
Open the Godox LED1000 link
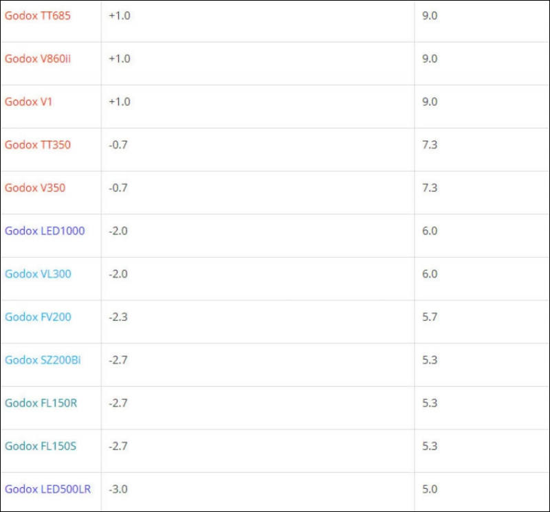45,231
